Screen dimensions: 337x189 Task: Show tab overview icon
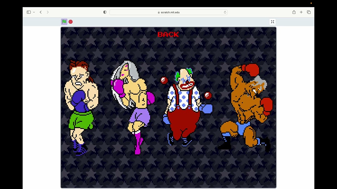tap(309, 12)
